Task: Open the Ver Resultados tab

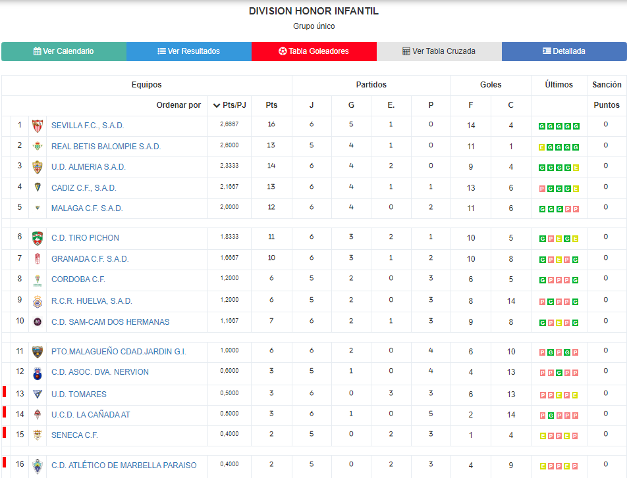Action: pyautogui.click(x=189, y=51)
